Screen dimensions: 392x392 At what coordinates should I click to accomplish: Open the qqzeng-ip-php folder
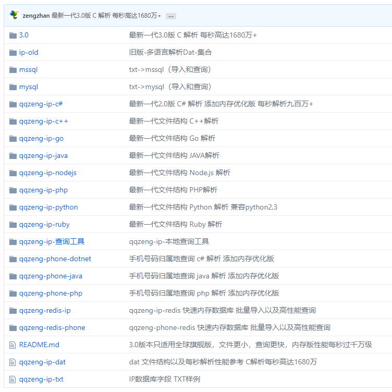click(43, 190)
